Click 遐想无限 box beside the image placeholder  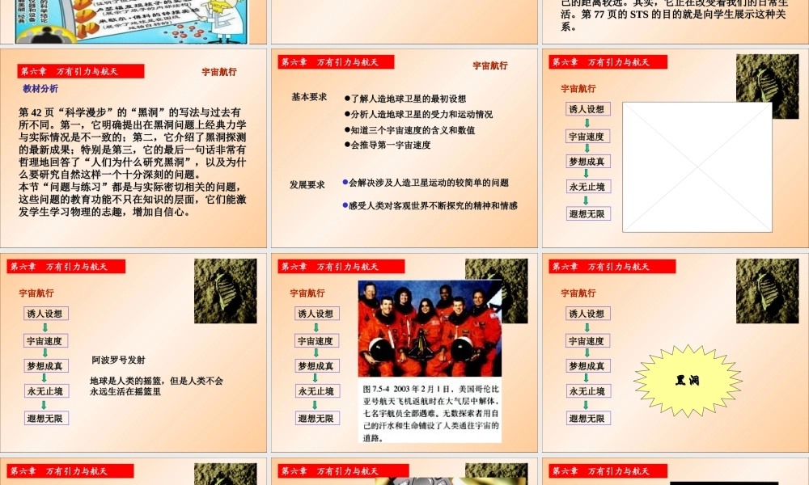(x=589, y=213)
